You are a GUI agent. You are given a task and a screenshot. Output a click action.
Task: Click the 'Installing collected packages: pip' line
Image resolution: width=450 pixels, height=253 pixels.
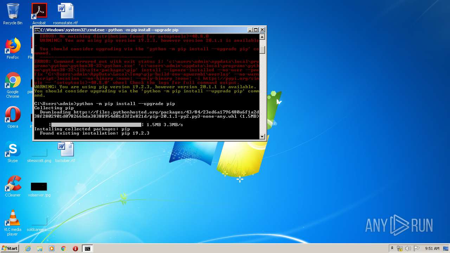click(x=82, y=129)
